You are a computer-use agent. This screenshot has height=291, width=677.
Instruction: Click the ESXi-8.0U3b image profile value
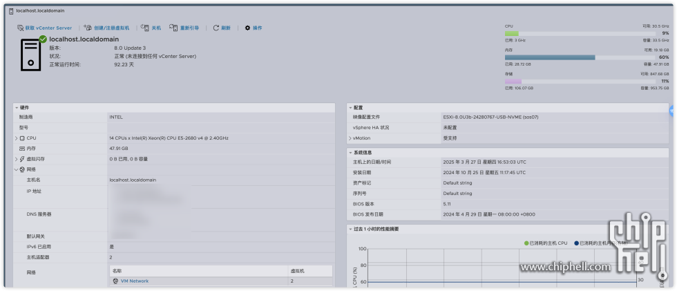490,117
